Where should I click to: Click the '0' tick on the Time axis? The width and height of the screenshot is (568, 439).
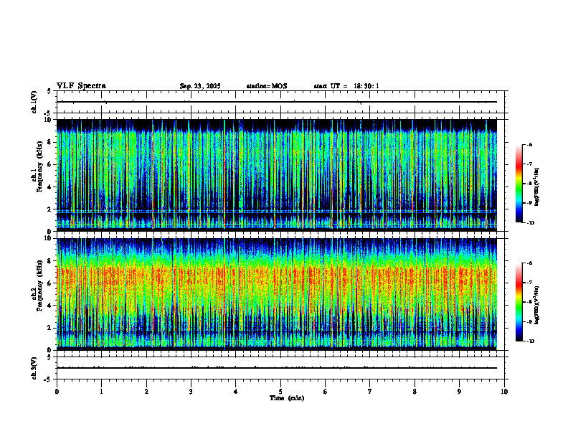pyautogui.click(x=57, y=392)
